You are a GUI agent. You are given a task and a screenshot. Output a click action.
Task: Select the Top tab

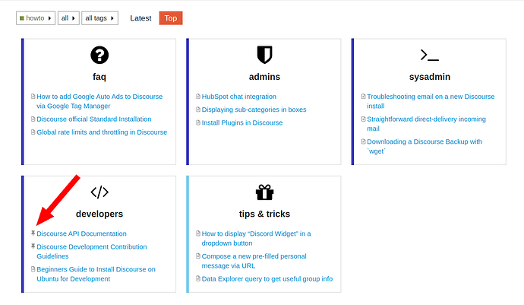tap(171, 18)
